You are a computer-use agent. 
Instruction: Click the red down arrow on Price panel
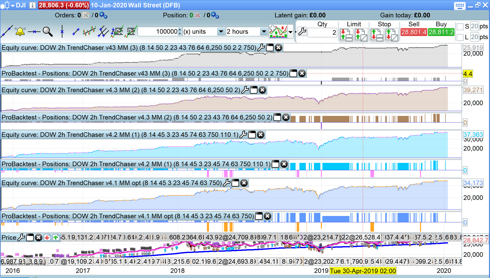click(x=47, y=238)
